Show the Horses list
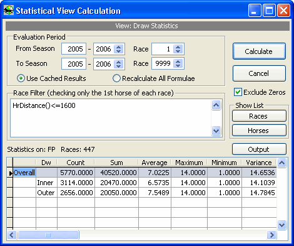The width and height of the screenshot is (294, 246). pos(259,131)
